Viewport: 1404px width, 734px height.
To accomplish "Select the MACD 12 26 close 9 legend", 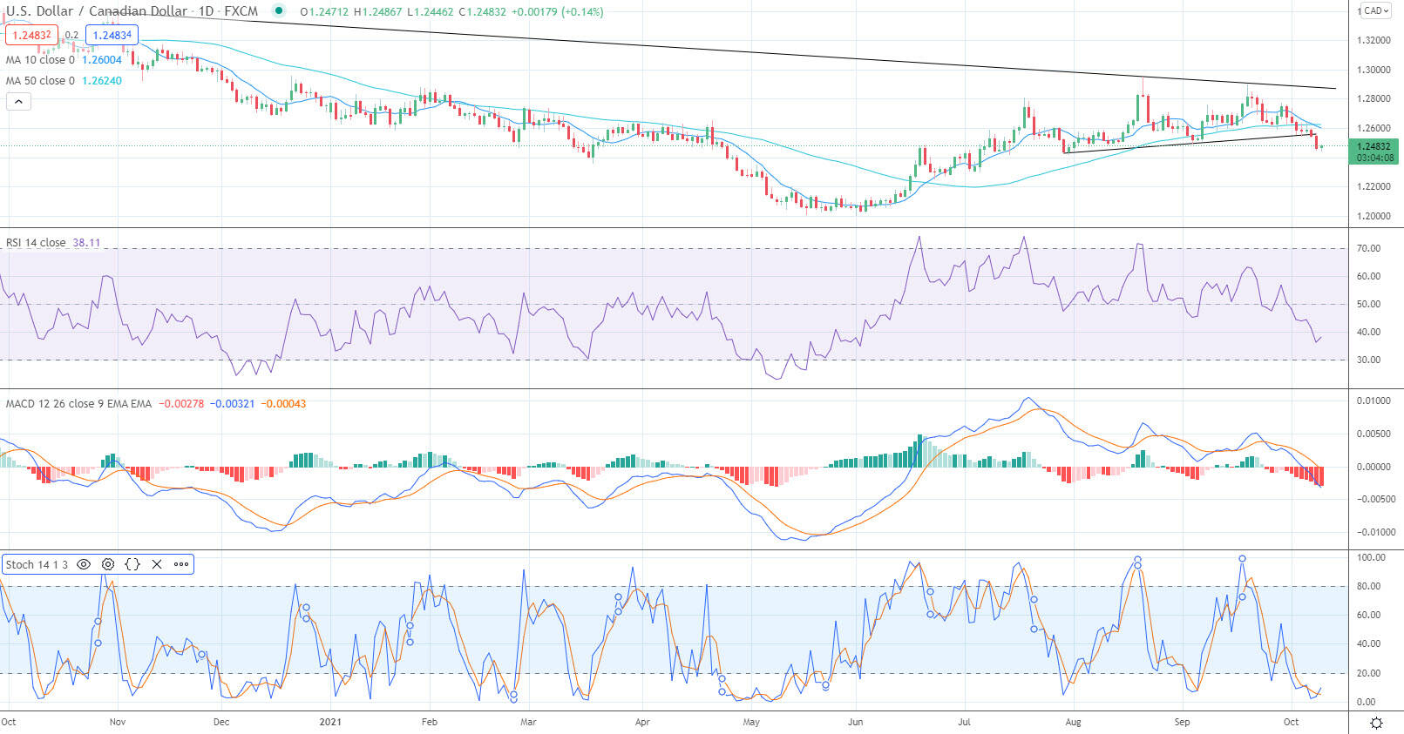I will pos(78,404).
